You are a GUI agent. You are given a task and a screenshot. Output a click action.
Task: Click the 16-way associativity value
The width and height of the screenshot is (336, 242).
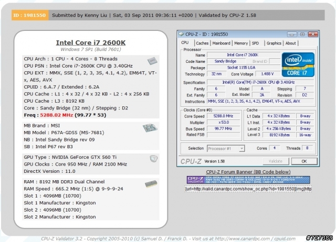[305, 135]
